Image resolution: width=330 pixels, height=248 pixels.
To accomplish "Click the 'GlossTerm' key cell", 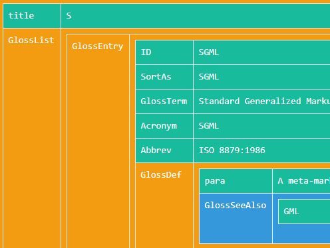I will [164, 101].
